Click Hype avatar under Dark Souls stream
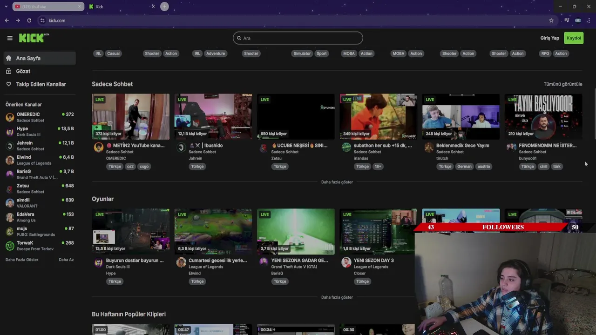The height and width of the screenshot is (335, 596). [x=98, y=263]
